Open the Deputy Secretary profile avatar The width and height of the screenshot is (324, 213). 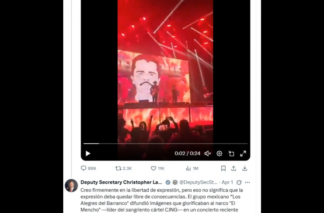pyautogui.click(x=71, y=186)
